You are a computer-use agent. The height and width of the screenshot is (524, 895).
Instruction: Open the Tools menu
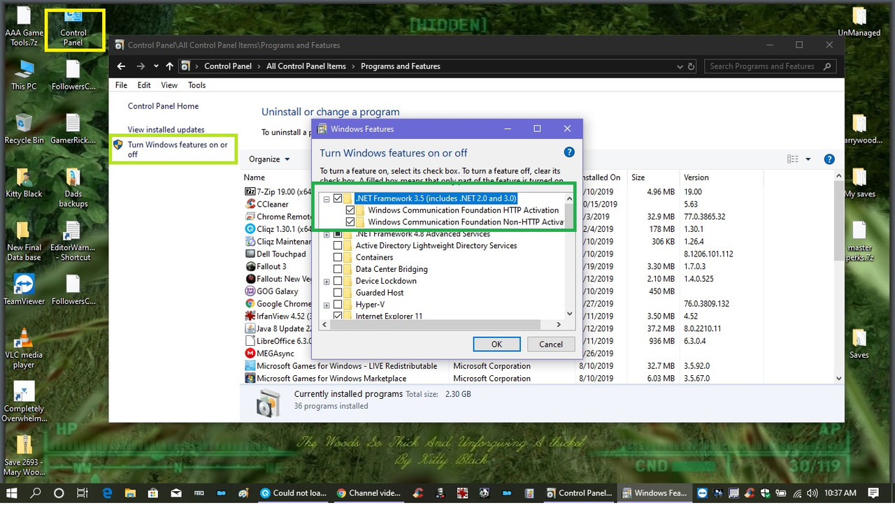[197, 85]
